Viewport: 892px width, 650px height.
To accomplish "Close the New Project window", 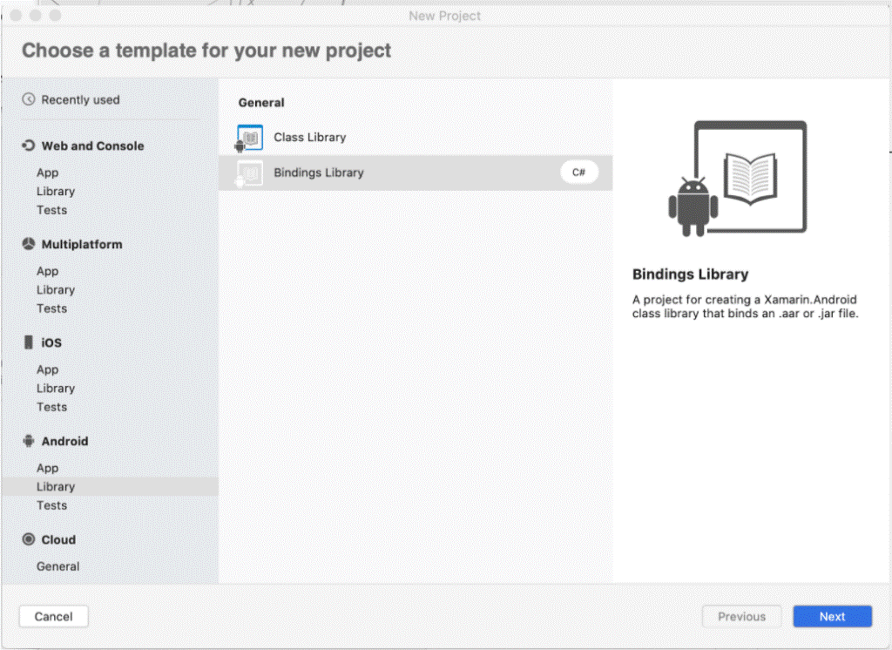I will 16,16.
